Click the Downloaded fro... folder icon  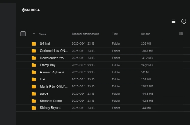coord(34,58)
